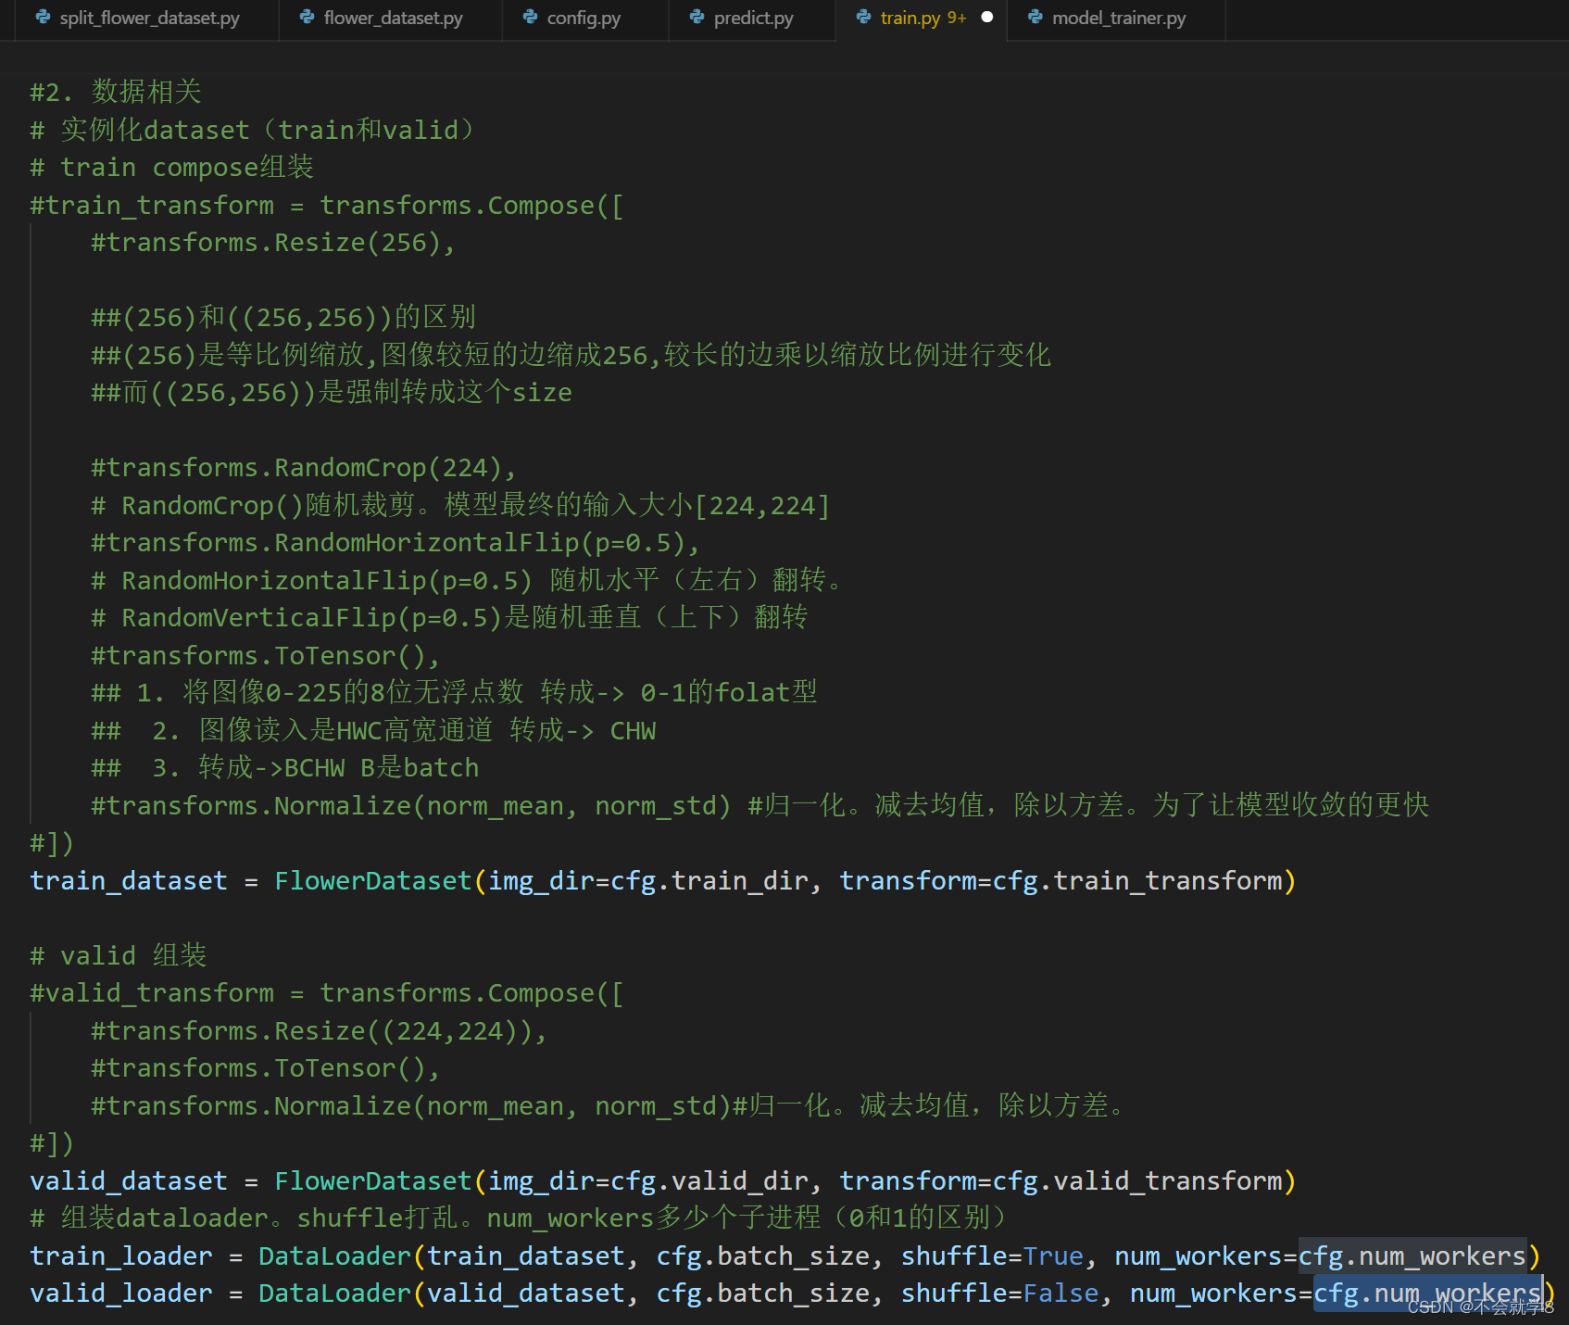The height and width of the screenshot is (1325, 1569).
Task: Open the predict.py tab
Action: [752, 19]
